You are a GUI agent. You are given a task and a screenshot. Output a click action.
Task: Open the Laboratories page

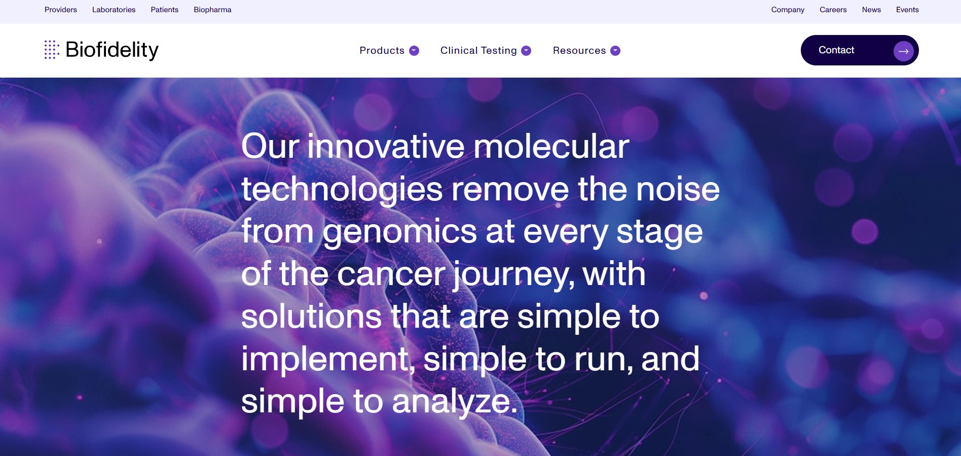pos(114,10)
